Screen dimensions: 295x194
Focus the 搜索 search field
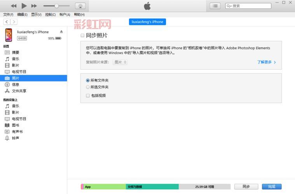248,6
